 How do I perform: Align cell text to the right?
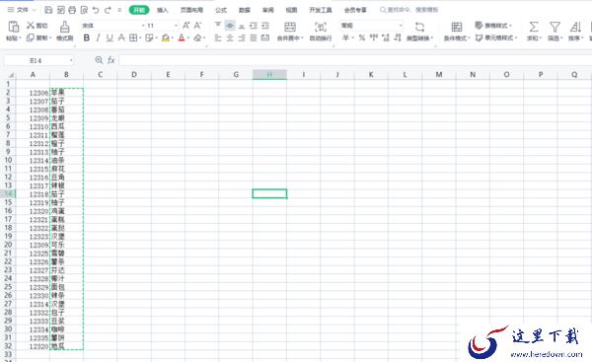(242, 37)
